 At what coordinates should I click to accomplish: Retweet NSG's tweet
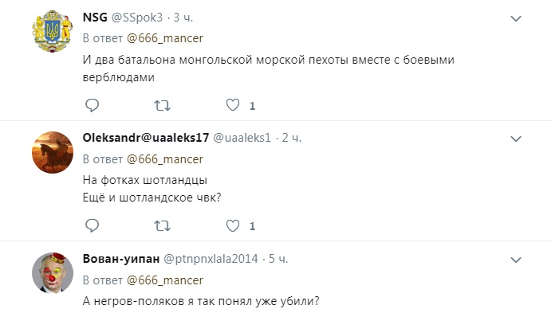coord(163,105)
